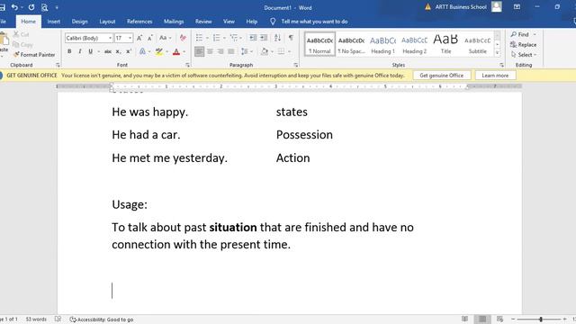Image resolution: width=576 pixels, height=324 pixels.
Task: Click Get genuine Office button
Action: [x=442, y=76]
